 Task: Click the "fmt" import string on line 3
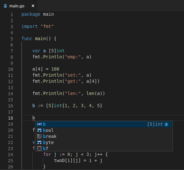coord(47,26)
